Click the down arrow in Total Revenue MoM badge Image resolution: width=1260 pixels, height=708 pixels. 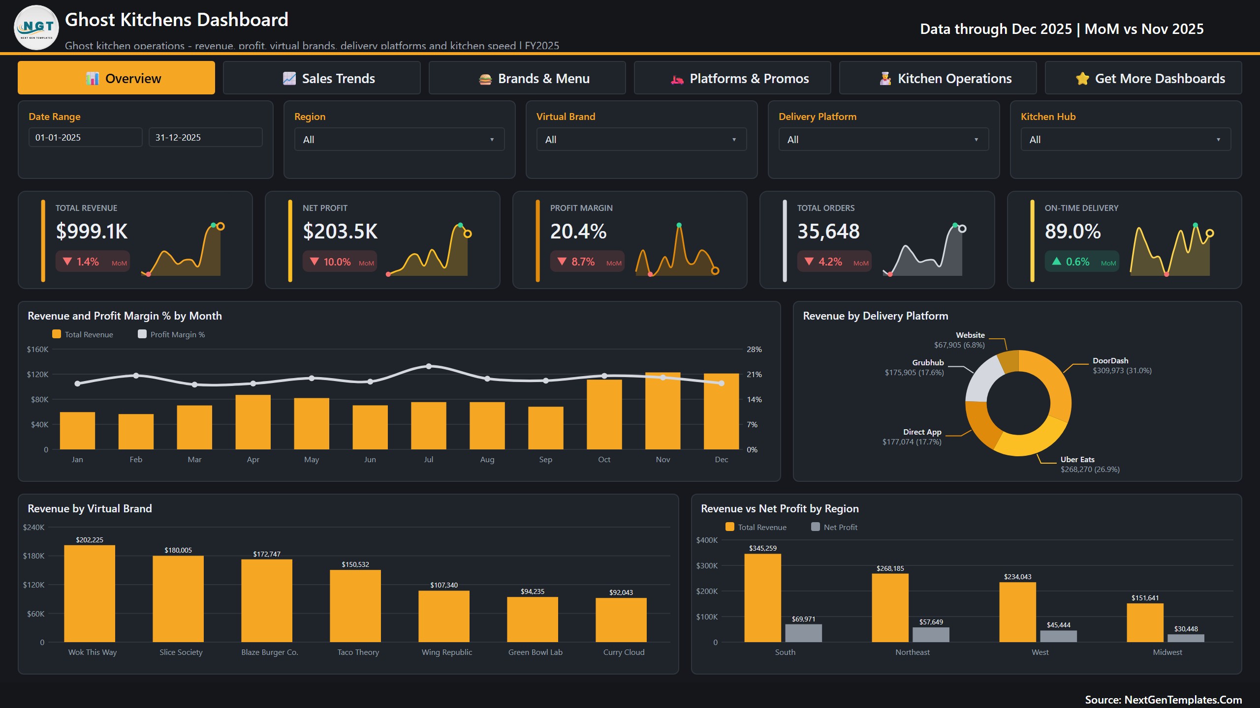(x=67, y=261)
